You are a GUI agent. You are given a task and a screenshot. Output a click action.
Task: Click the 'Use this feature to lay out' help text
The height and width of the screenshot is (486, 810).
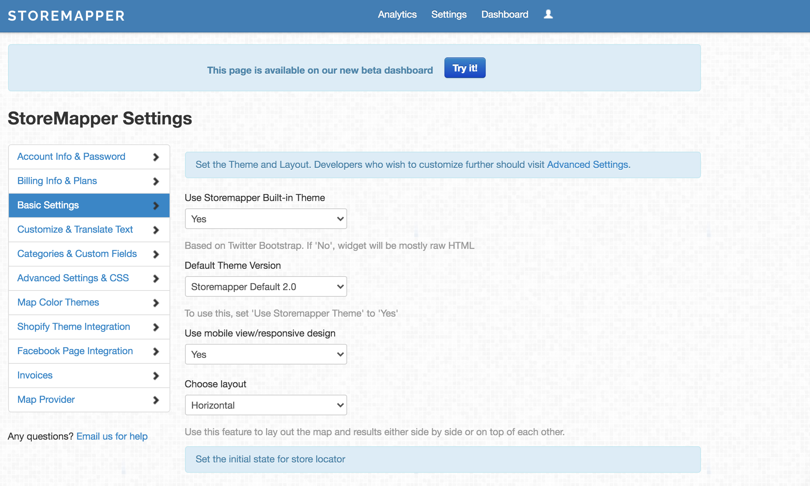click(x=375, y=432)
